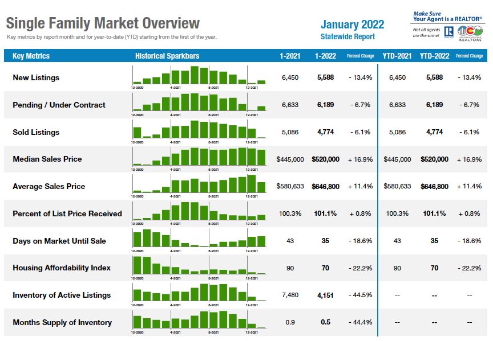Click the Inventory of Active Listings sparkbar
This screenshot has height=341, width=493.
click(199, 295)
